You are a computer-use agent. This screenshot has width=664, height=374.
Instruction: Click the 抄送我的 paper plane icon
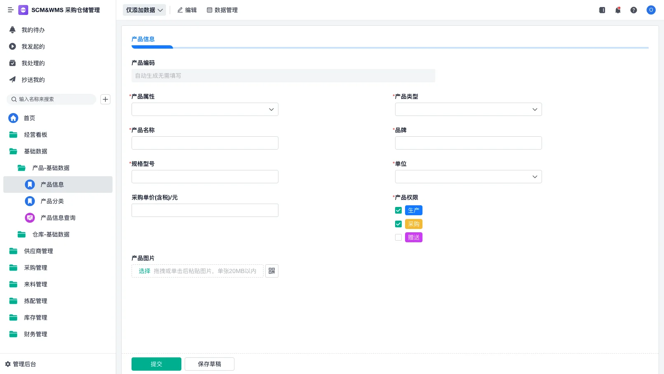[12, 80]
